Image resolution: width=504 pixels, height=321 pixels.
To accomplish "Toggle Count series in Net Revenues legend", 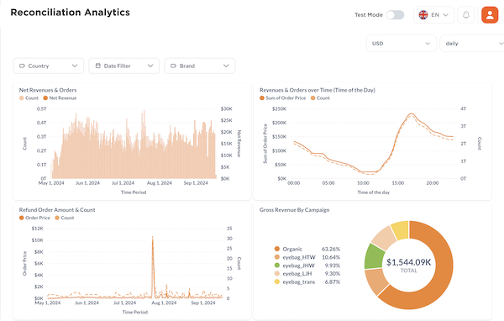I will pos(29,98).
